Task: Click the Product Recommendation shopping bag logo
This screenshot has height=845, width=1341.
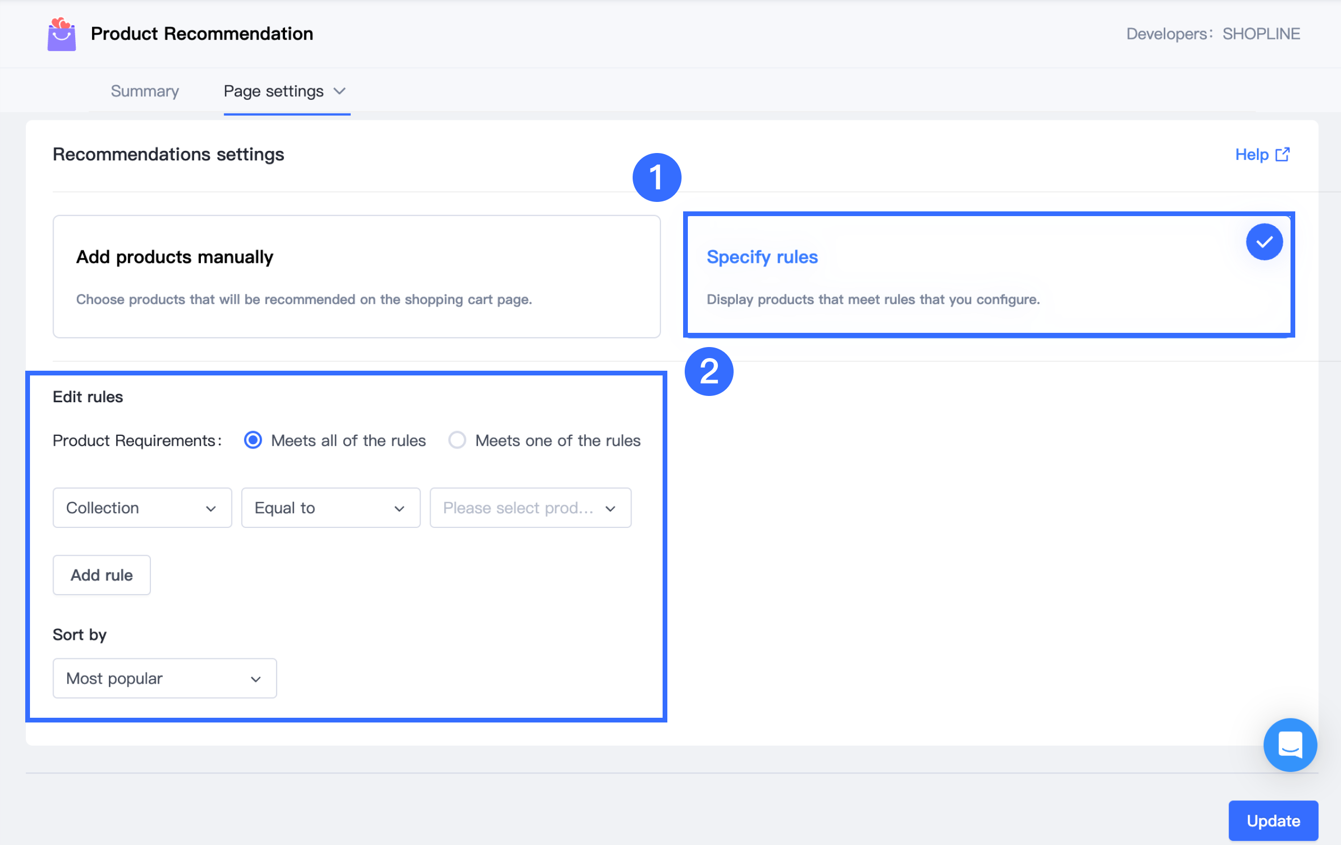Action: (x=61, y=34)
